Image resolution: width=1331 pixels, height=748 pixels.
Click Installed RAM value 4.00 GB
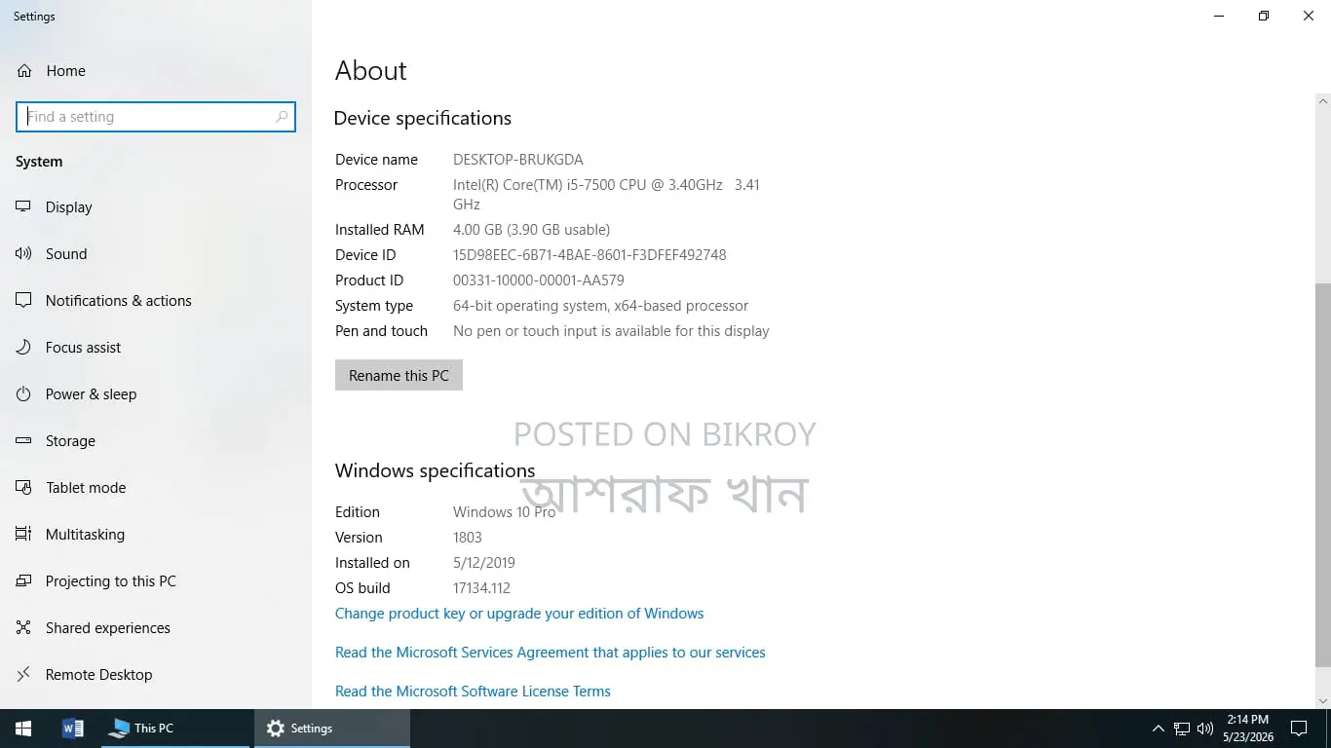pos(531,230)
